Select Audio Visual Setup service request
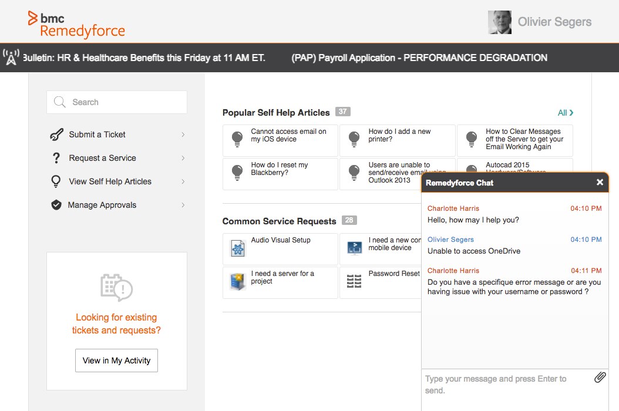This screenshot has height=411, width=619. [x=280, y=249]
